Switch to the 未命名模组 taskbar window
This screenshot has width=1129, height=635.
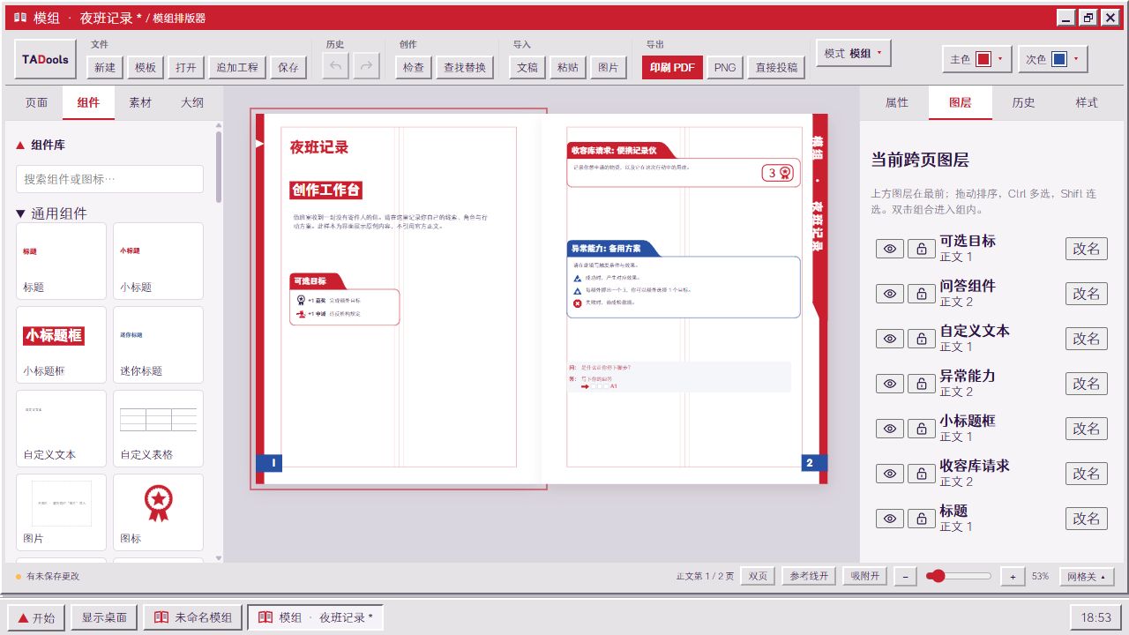194,617
